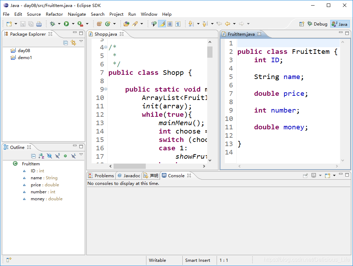
Task: Close the Console view tab
Action: [189, 175]
